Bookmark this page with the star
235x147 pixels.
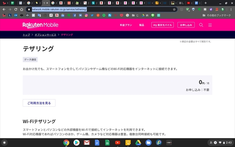tap(174, 9)
